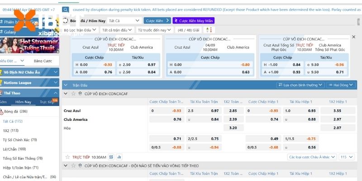Collapse the CÚP VÔ ĐỊCH CONCACAF league section
This screenshot has width=362, height=181.
[x=66, y=94]
